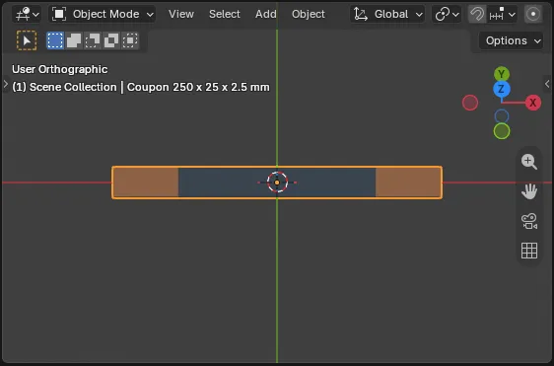Snap view to positive X axis

click(x=532, y=103)
